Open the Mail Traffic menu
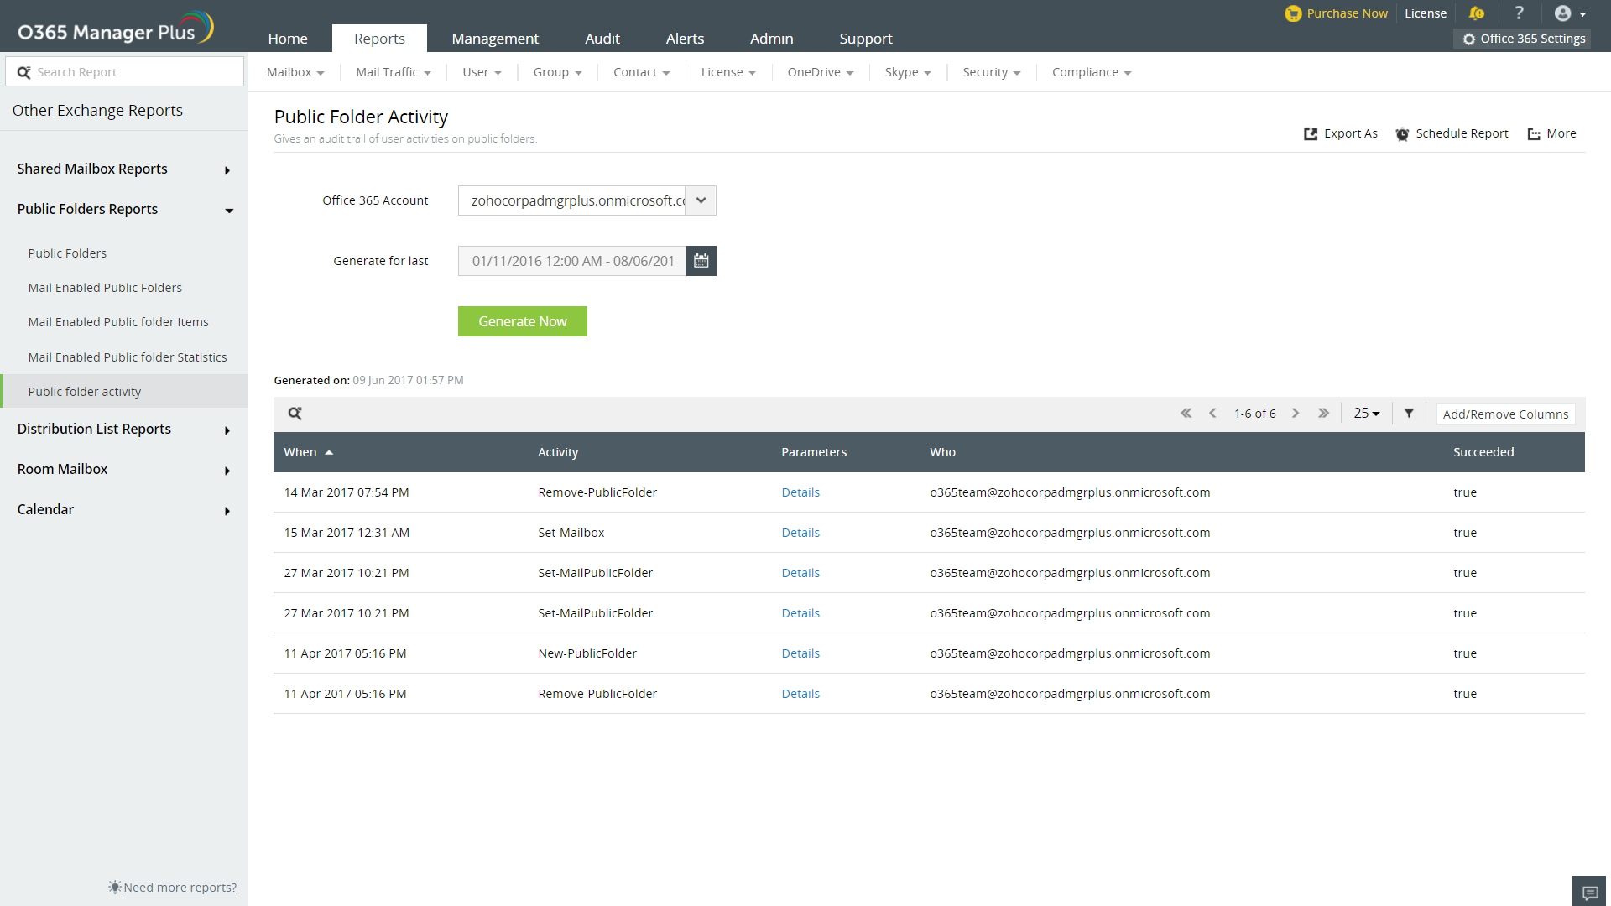1611x906 pixels. point(393,72)
